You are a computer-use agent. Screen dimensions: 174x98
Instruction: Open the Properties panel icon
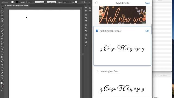[90, 8]
